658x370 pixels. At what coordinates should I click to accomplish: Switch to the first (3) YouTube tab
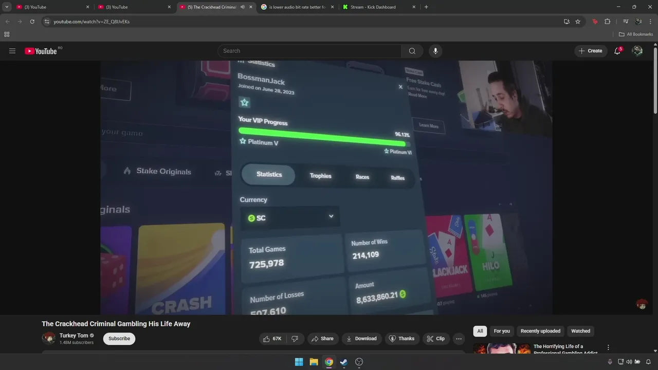pos(53,7)
